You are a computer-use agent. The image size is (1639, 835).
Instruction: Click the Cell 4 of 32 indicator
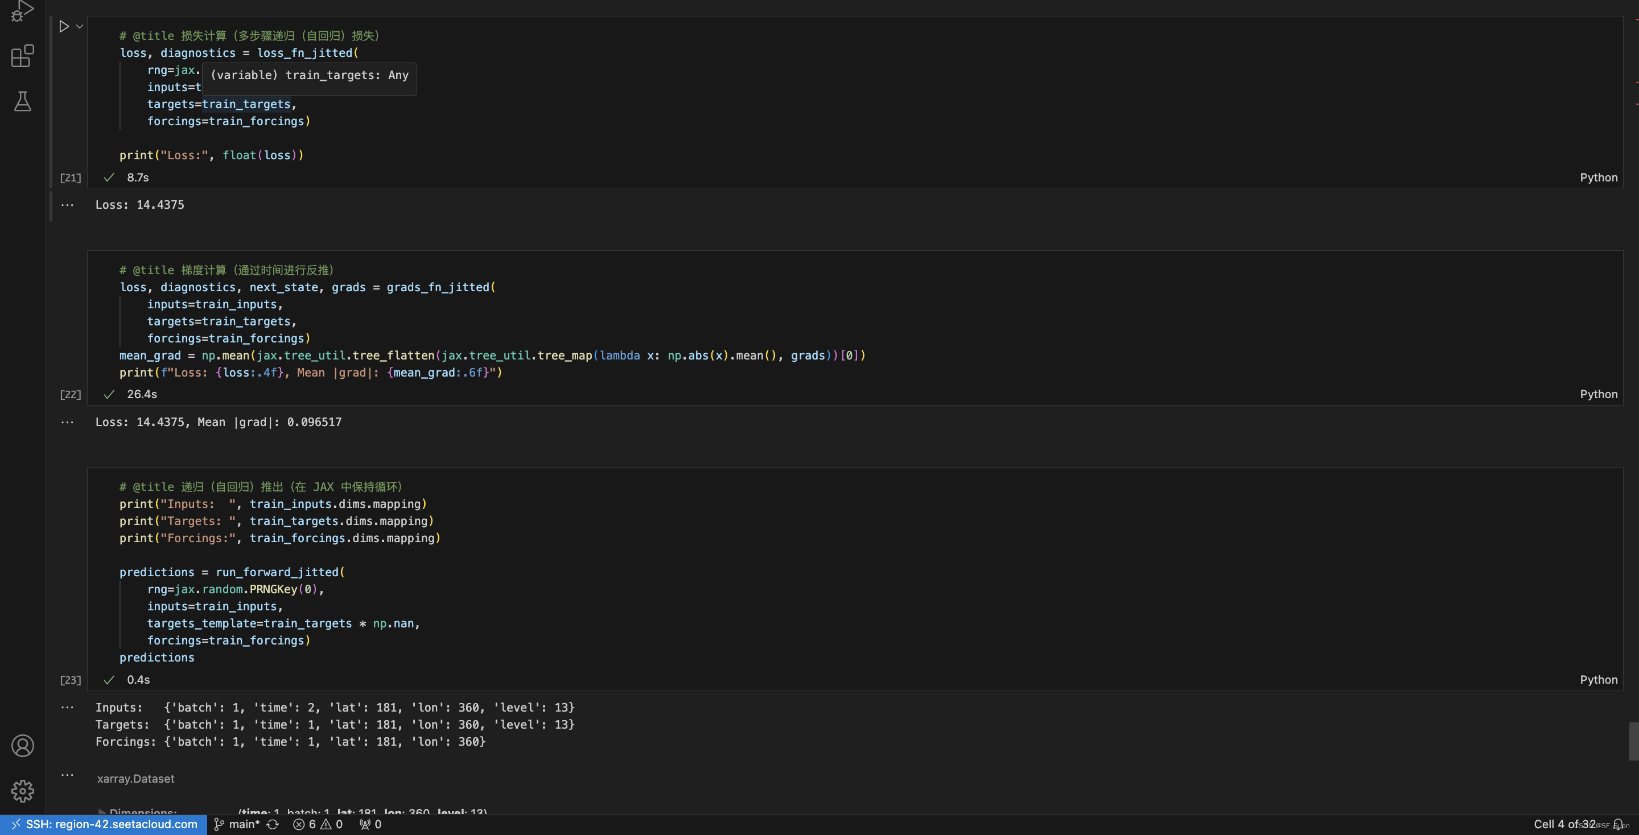[1564, 824]
